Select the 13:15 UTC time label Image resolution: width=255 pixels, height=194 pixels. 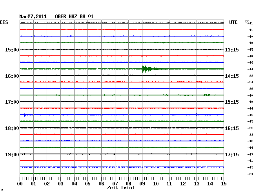tap(232, 49)
